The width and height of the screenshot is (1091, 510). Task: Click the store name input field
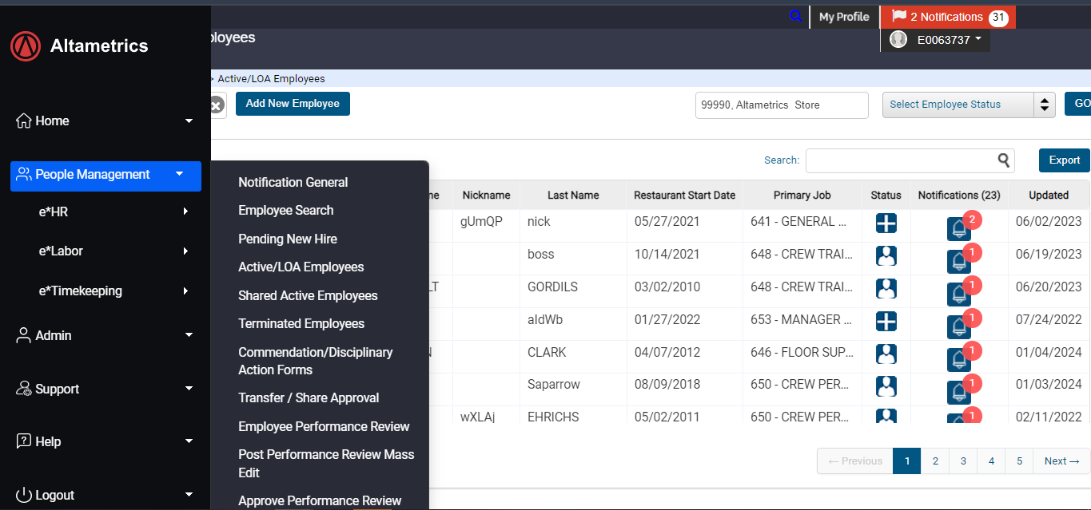781,105
